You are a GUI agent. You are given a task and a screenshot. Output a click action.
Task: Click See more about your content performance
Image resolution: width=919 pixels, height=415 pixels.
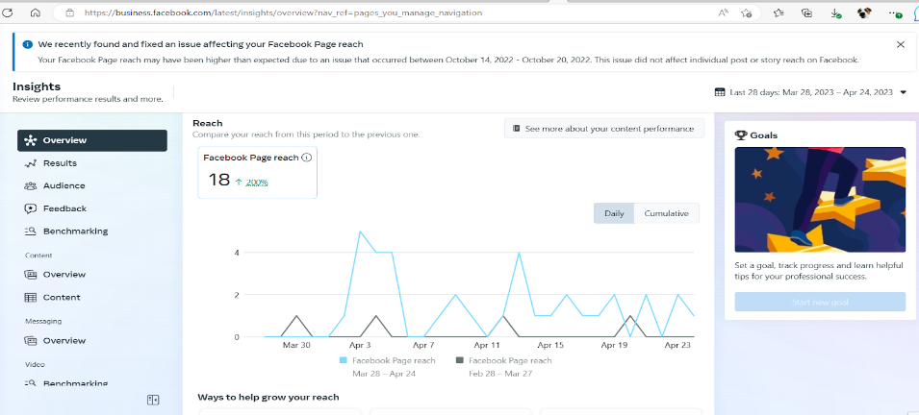coord(603,129)
